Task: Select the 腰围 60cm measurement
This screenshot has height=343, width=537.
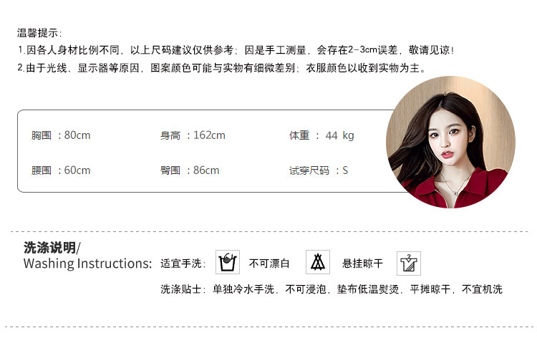Action: (x=61, y=170)
